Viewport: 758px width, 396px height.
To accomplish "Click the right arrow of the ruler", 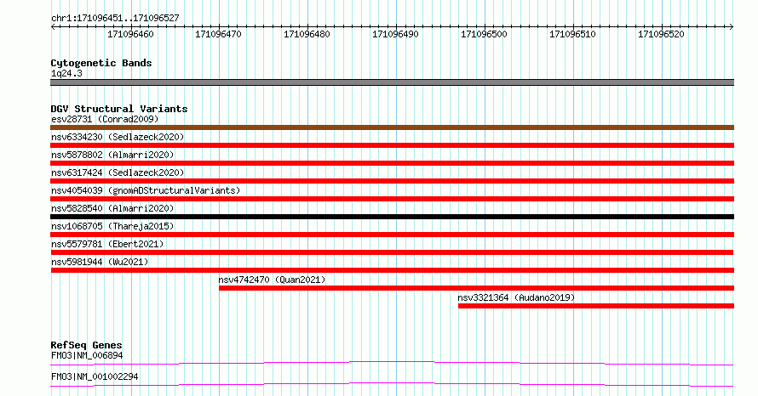I will coord(732,27).
